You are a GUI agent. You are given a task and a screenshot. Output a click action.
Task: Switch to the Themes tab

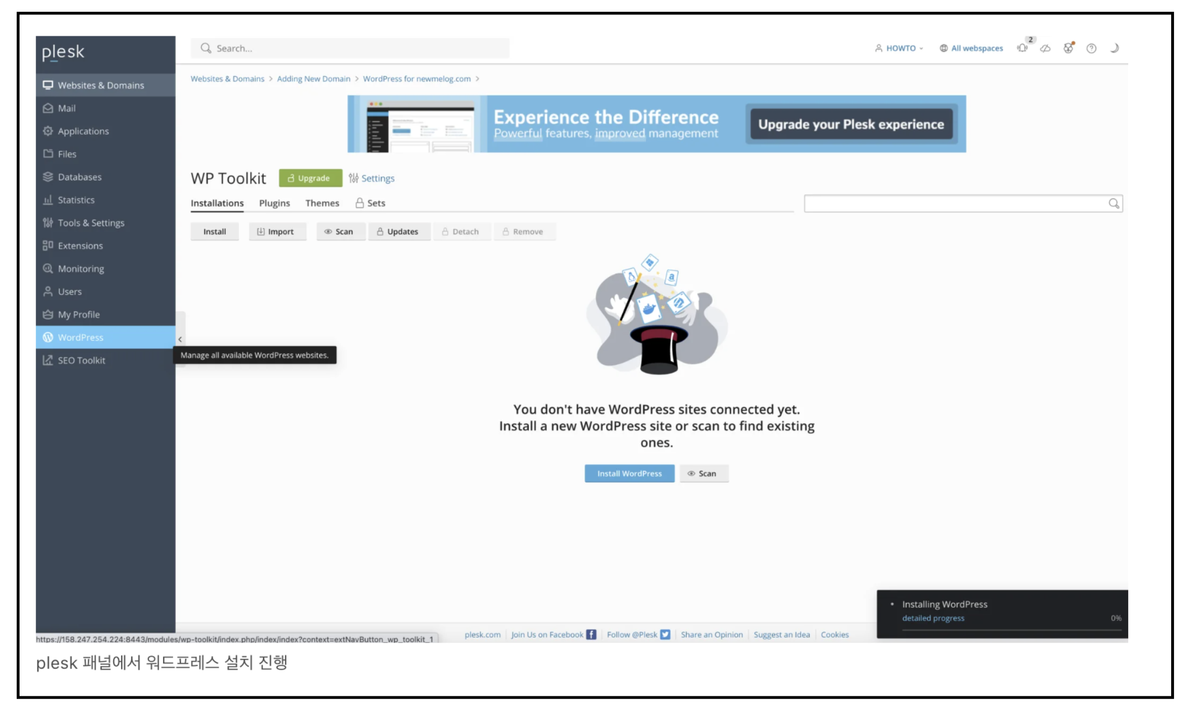pos(322,203)
